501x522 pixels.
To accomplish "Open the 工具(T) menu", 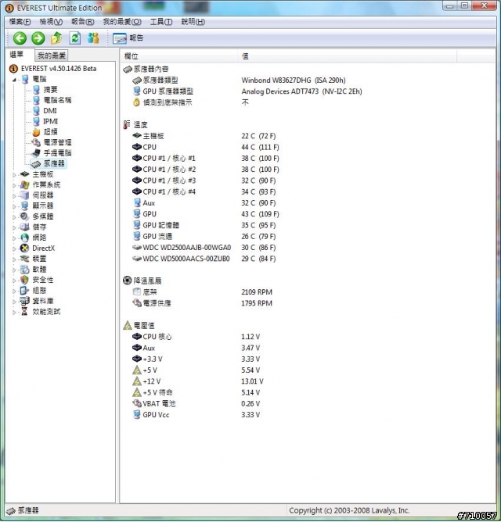I will [x=161, y=22].
